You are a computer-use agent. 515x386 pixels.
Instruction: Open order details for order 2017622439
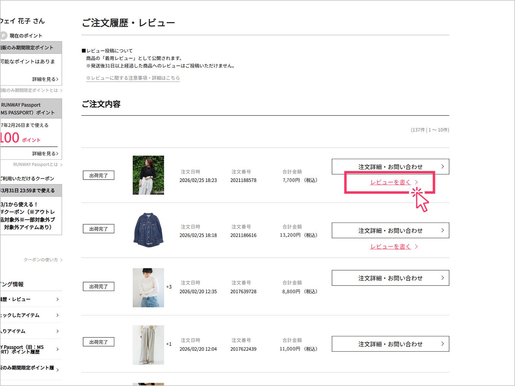tap(390, 344)
